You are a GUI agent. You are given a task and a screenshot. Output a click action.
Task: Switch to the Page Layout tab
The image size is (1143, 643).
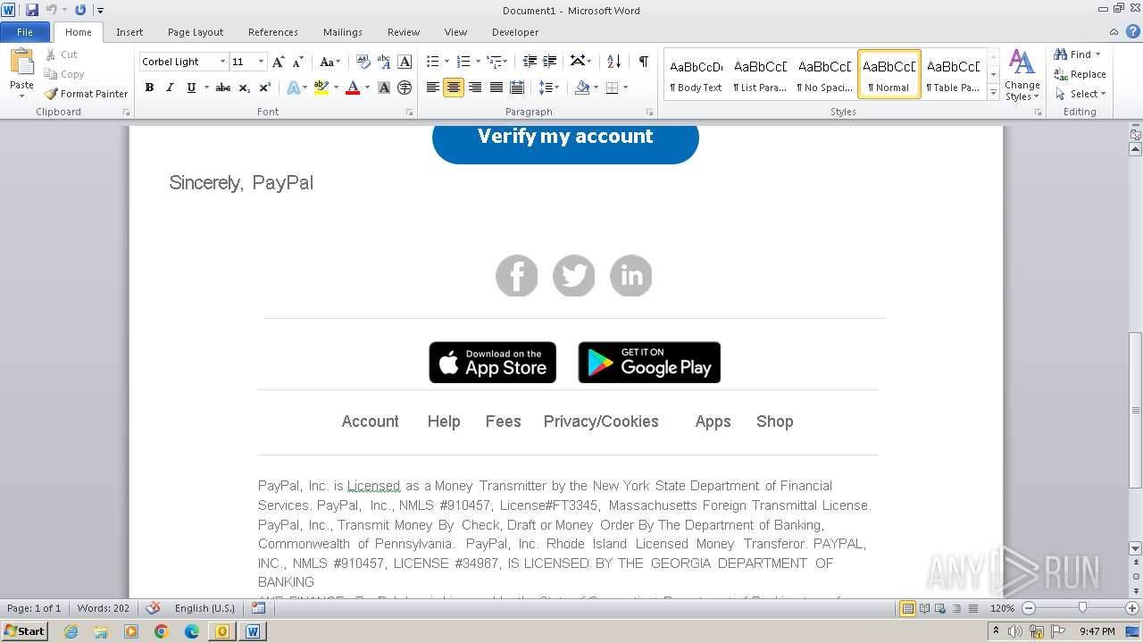[196, 32]
